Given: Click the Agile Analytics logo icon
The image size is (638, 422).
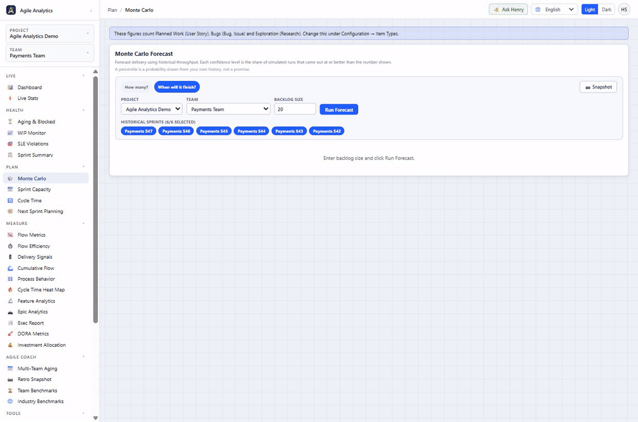Looking at the screenshot, I should [x=11, y=10].
